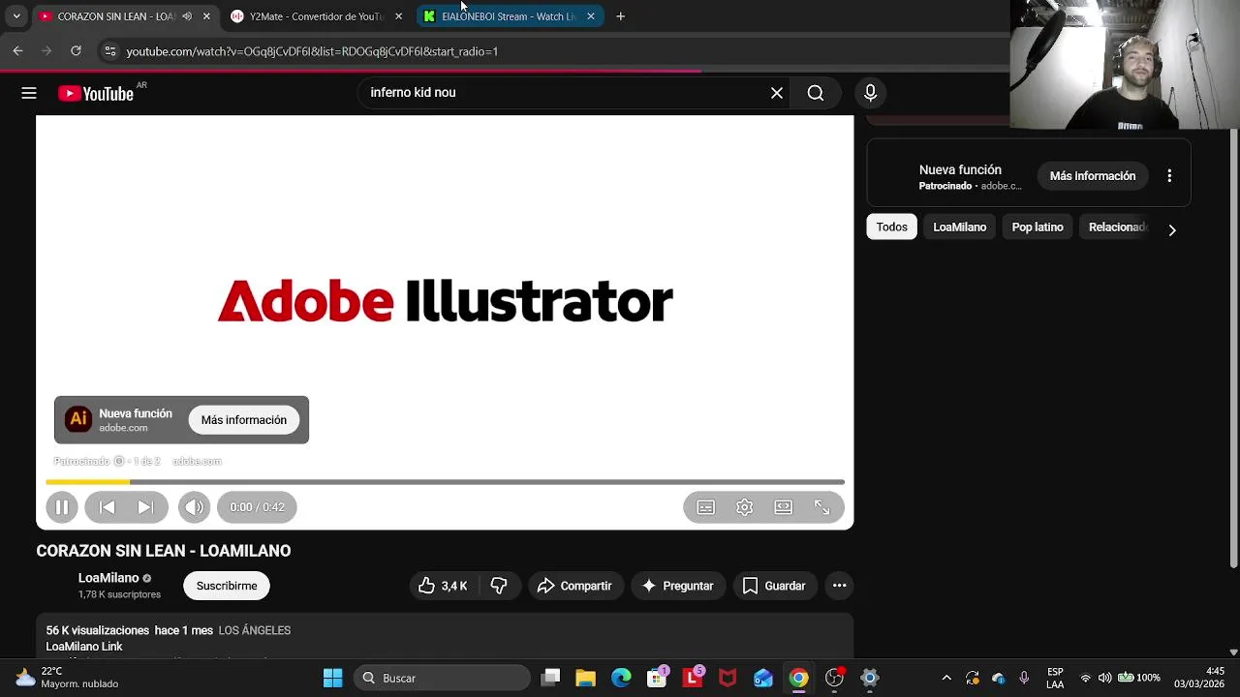1240x697 pixels.
Task: Open the weather widget showing 22°C
Action: click(66, 678)
